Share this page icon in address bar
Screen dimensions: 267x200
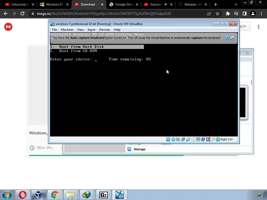(209, 14)
